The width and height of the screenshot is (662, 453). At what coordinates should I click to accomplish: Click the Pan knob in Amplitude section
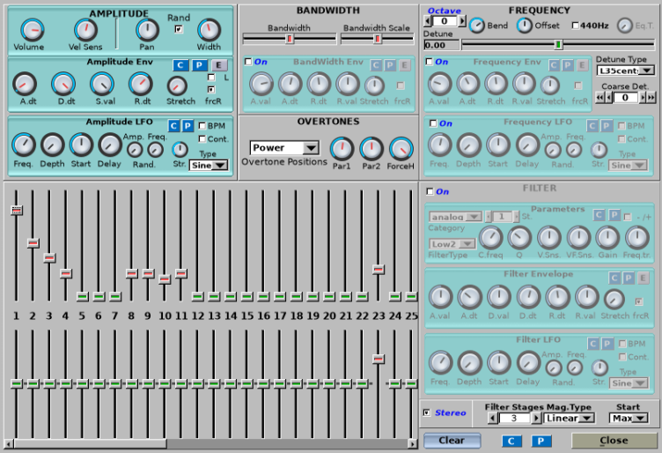click(147, 31)
